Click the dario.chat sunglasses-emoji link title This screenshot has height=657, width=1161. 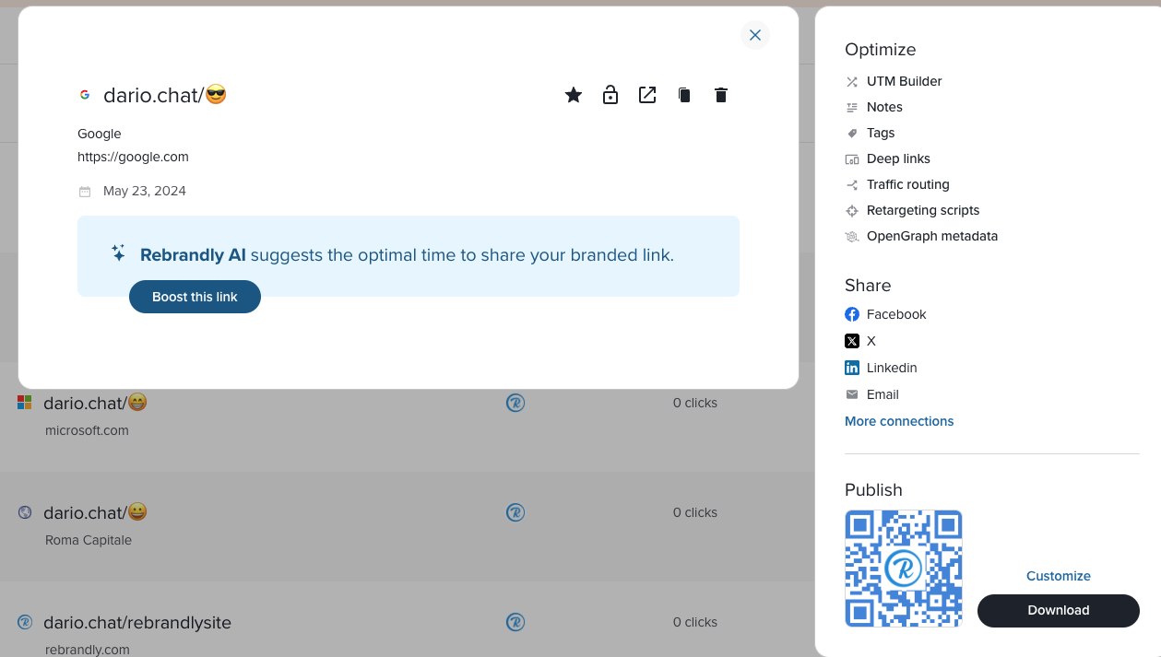[x=165, y=95]
